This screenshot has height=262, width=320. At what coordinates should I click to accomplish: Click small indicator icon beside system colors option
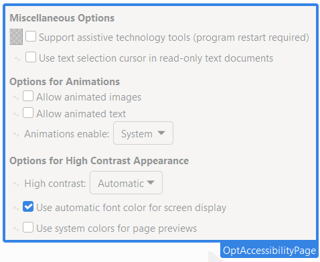pos(16,228)
